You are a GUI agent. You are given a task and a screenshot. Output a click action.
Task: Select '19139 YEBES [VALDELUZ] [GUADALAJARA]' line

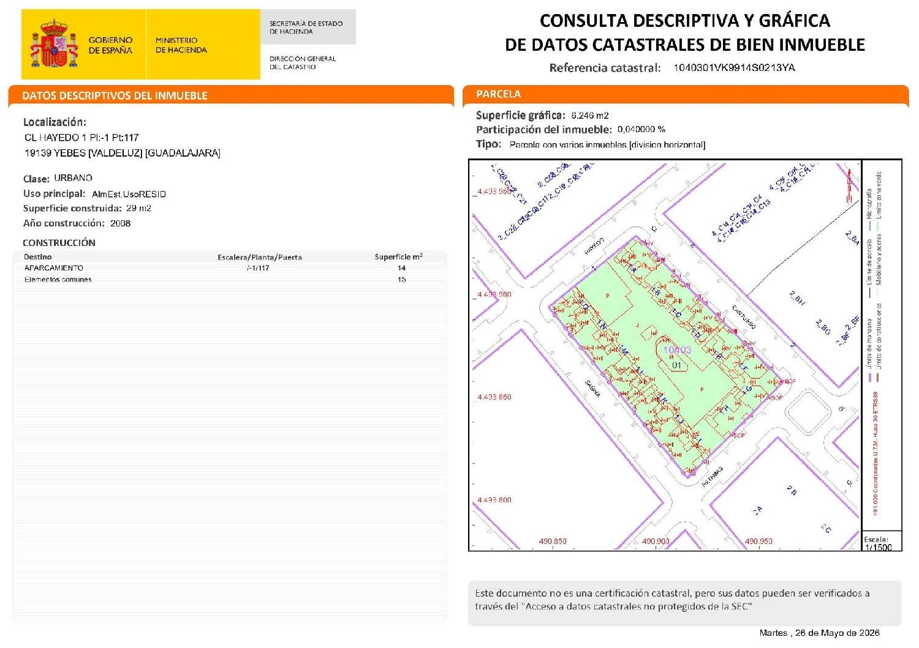click(x=122, y=153)
